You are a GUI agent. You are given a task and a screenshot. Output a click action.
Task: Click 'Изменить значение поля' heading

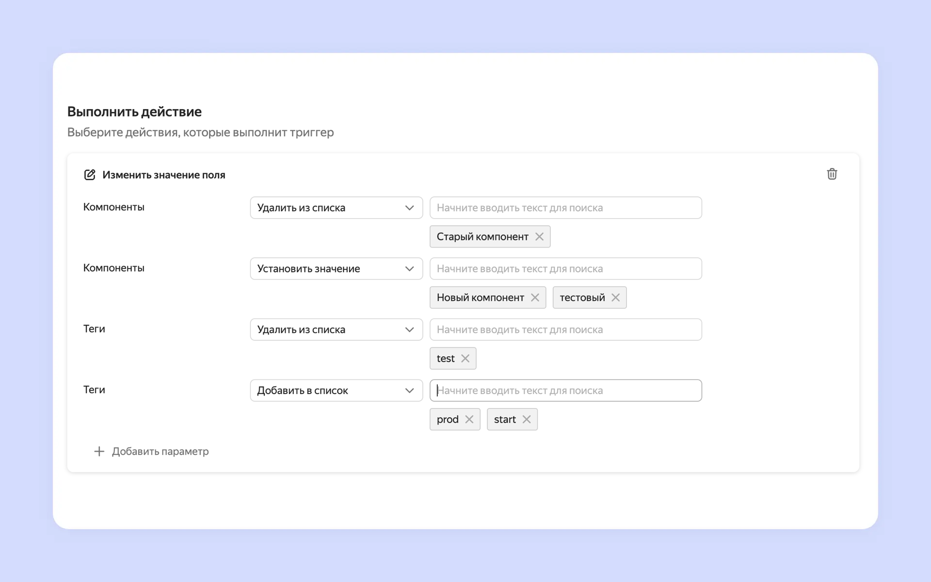(163, 175)
